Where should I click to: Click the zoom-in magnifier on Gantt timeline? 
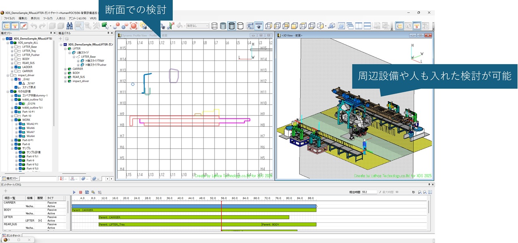tap(420, 192)
